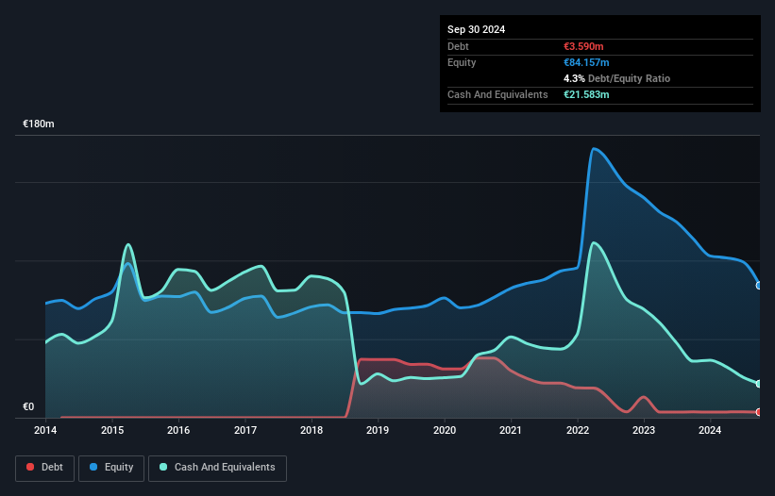Viewport: 775px width, 496px height.
Task: Click the €0 y-axis label
Action: click(x=28, y=407)
